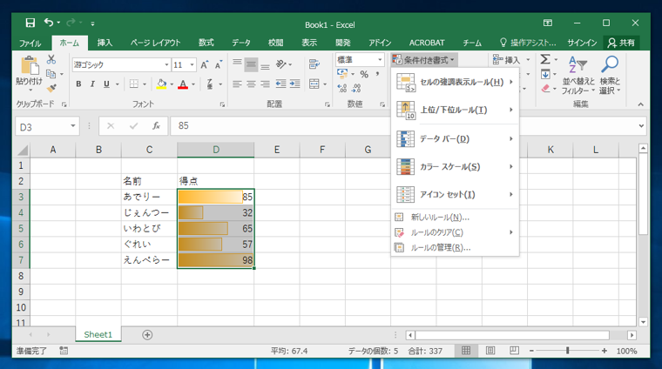Open the conditional formatting dropdown button
662x369 pixels.
[x=423, y=60]
